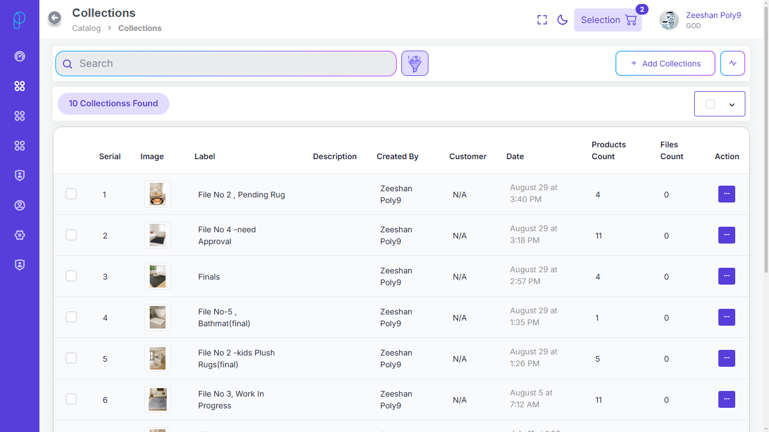Open the Selection cart button
Screen dimensions: 769x432
point(607,20)
